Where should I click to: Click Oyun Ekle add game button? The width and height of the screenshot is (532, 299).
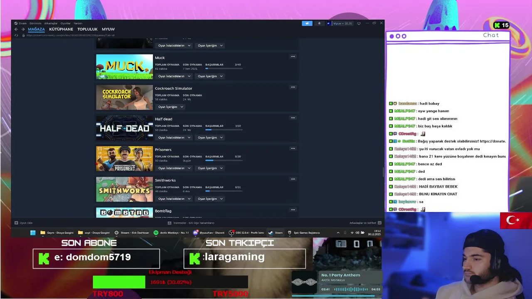[x=24, y=223]
